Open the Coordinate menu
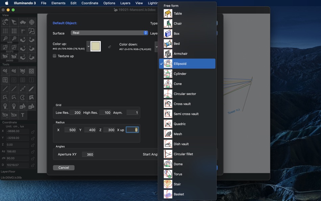 90,3
